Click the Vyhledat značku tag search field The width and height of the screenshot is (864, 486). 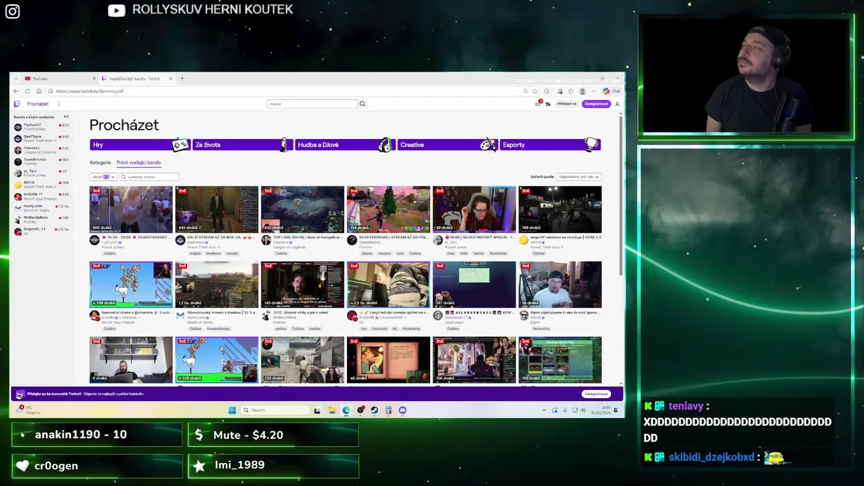click(149, 177)
